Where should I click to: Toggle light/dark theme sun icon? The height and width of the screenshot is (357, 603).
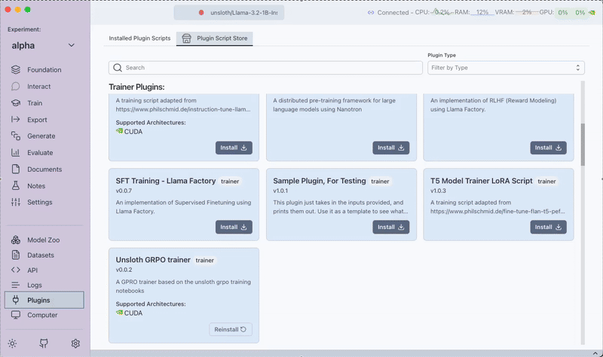[x=12, y=343]
